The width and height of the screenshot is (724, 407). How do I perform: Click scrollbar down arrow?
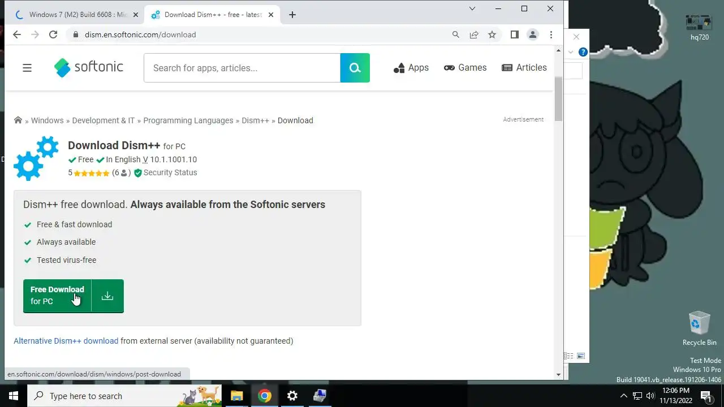tap(559, 374)
